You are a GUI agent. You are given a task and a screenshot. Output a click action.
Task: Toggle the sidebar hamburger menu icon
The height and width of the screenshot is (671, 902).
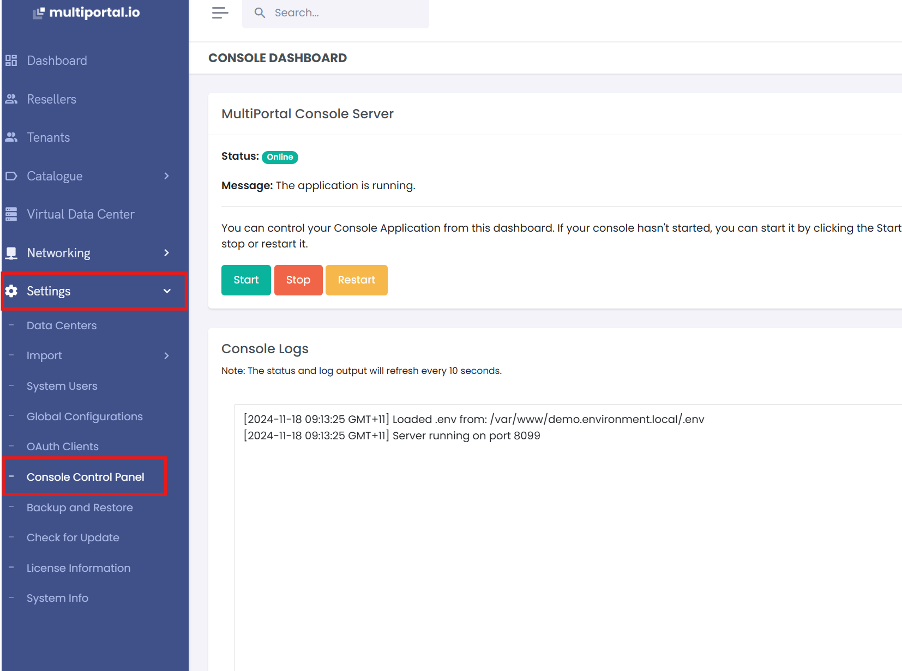tap(220, 13)
